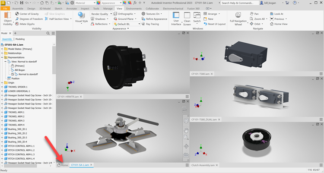Open the Full Navigation Wheel
Screen dimensions: 324x173
click(x=238, y=19)
